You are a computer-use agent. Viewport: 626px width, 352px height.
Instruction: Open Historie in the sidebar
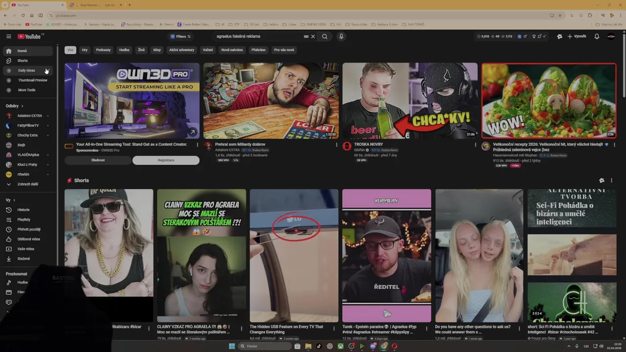point(28,210)
